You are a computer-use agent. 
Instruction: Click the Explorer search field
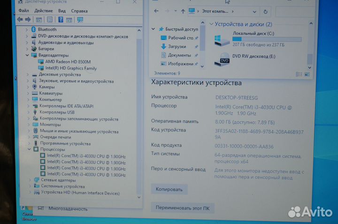(294, 12)
